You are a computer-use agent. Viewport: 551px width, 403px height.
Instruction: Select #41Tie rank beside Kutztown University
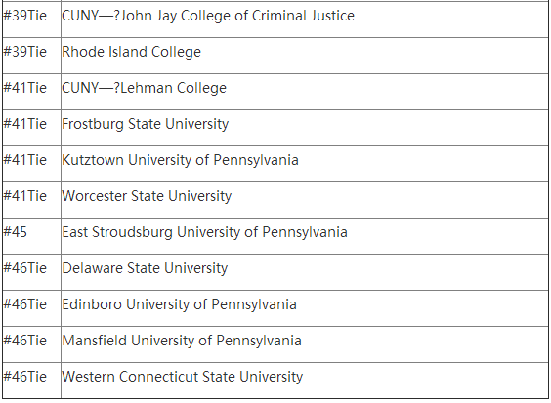(x=25, y=160)
